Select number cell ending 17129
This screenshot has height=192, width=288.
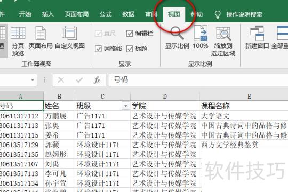point(22,145)
